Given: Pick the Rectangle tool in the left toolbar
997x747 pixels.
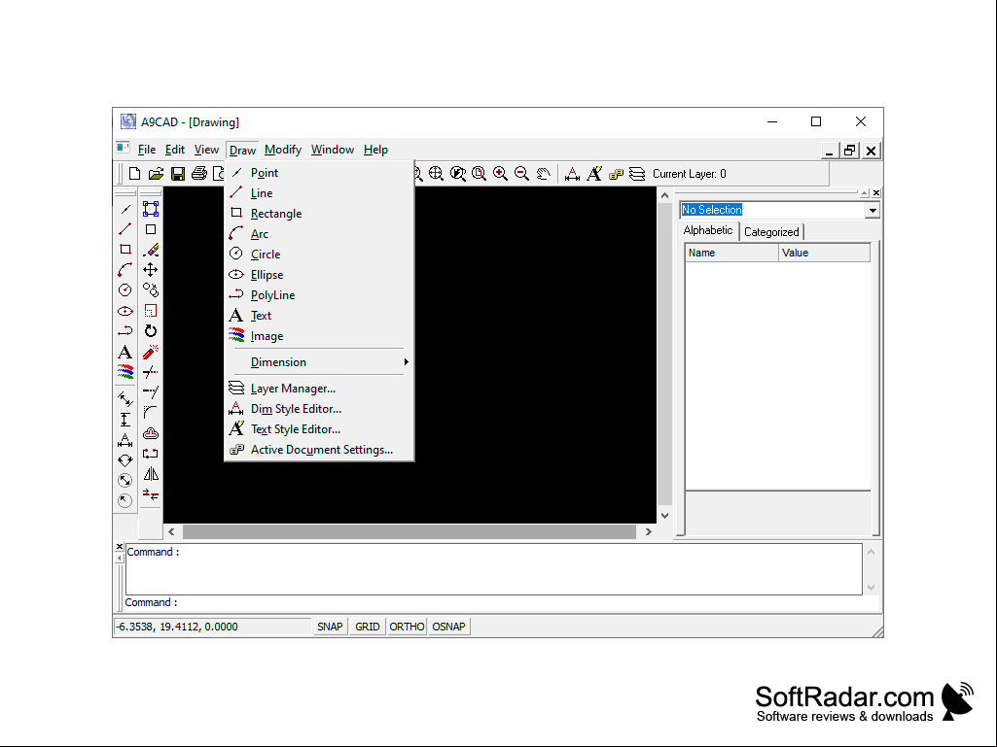Looking at the screenshot, I should coord(125,250).
